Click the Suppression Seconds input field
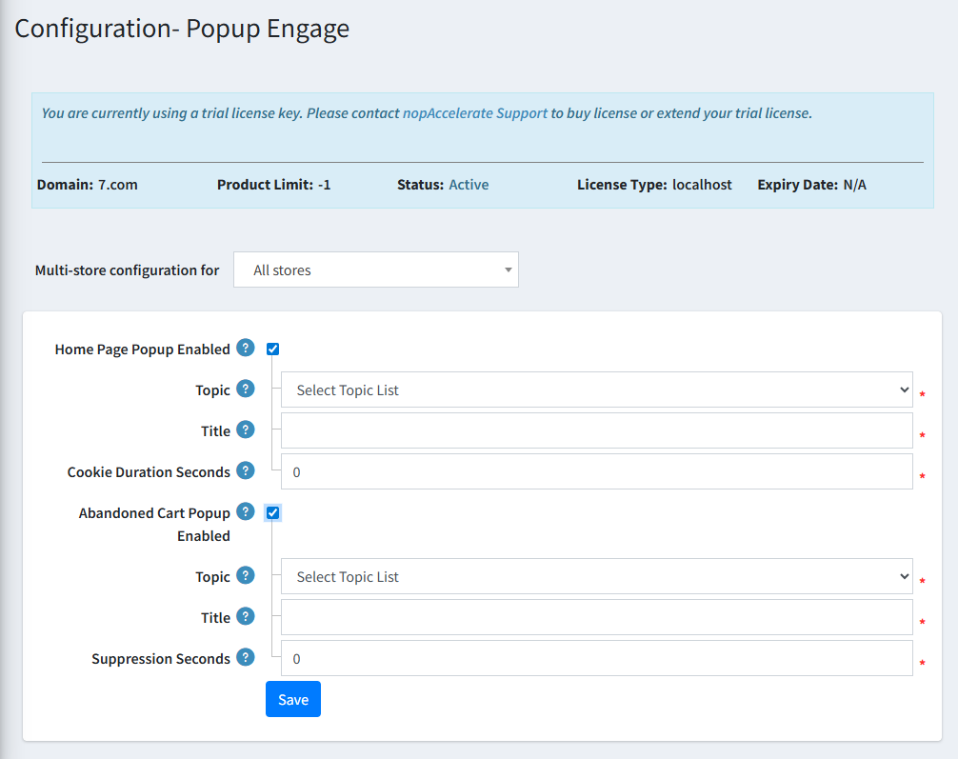This screenshot has width=958, height=759. pyautogui.click(x=596, y=658)
